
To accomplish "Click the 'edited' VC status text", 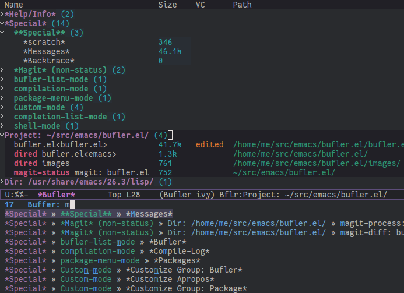I will point(209,144).
